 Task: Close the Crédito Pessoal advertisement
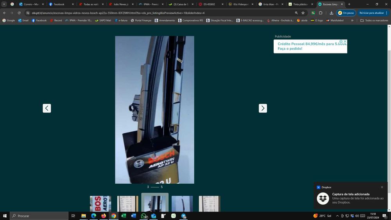[x=345, y=41]
